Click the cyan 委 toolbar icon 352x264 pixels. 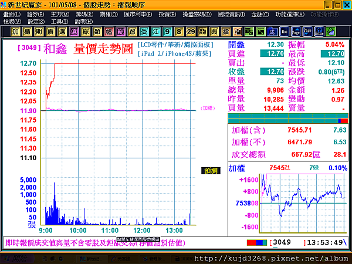144,32
